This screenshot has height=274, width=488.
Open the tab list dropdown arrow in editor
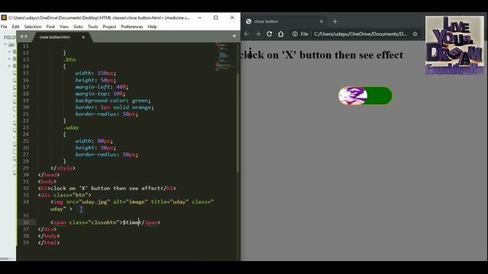click(x=234, y=37)
